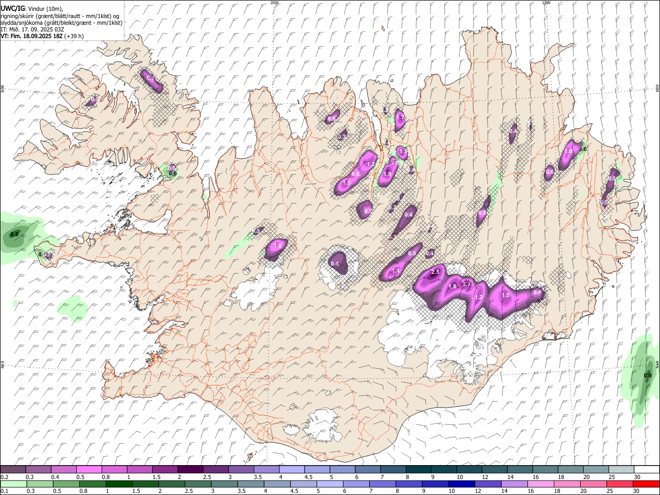
Task: Select the 0.5 bright pink snow legend swatch
Action: coord(89,469)
